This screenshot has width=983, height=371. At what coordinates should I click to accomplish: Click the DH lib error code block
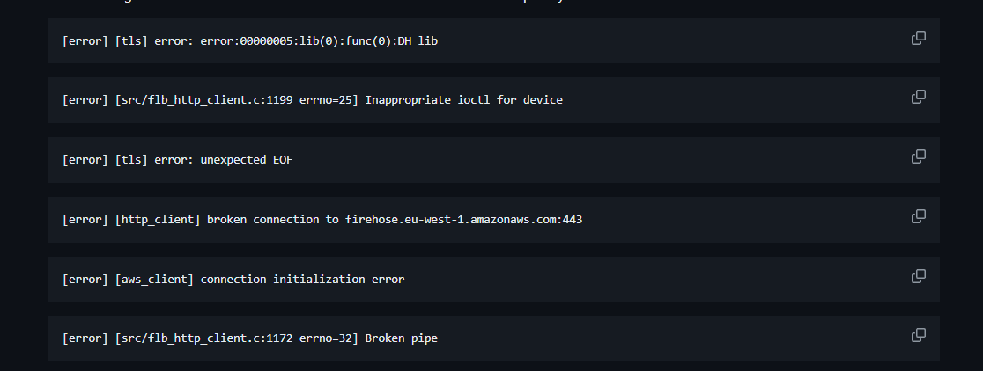click(493, 40)
